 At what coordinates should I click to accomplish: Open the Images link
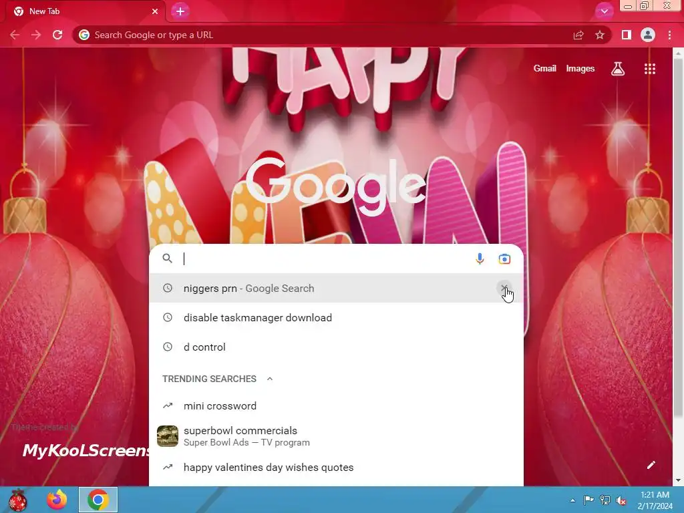click(580, 69)
